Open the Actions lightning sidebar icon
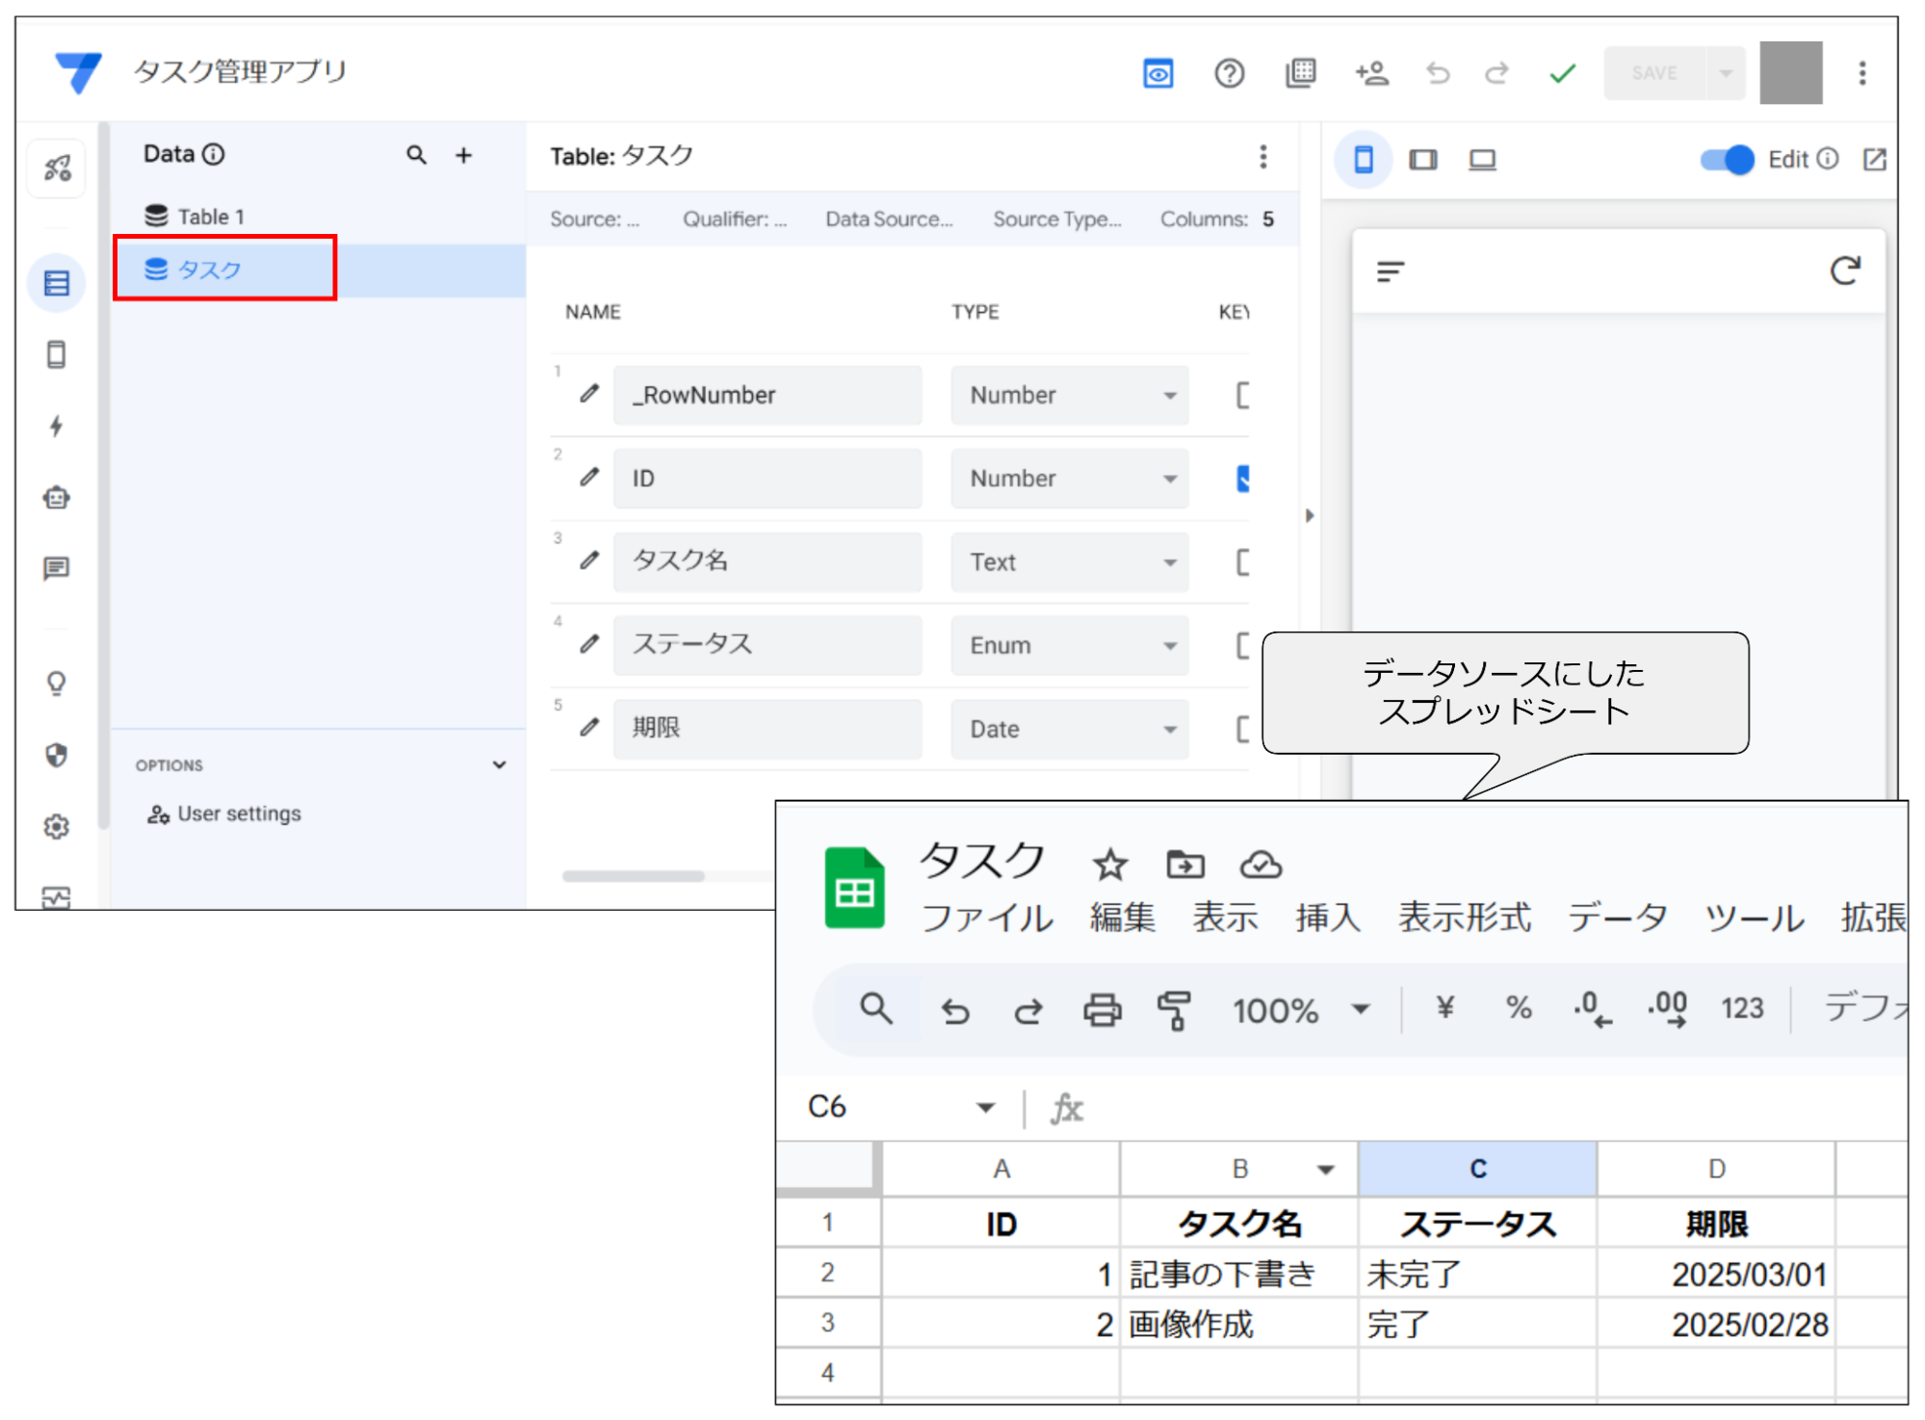The image size is (1925, 1420). [x=57, y=426]
